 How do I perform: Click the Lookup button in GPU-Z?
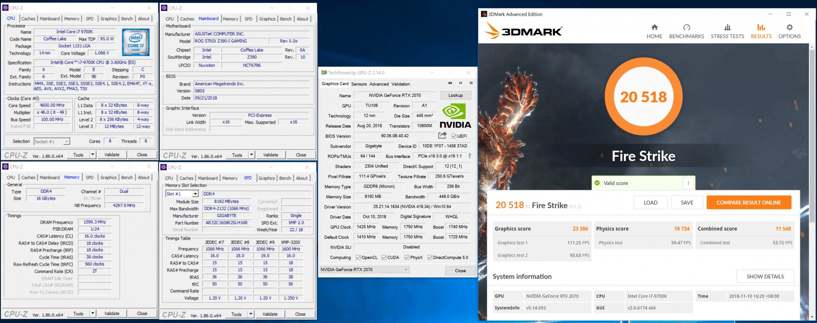tap(455, 95)
